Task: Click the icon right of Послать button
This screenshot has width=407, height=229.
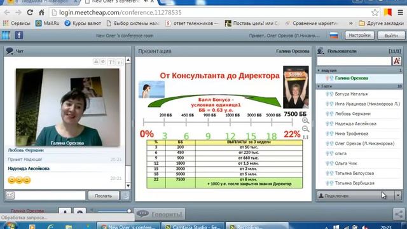Action: (125, 195)
